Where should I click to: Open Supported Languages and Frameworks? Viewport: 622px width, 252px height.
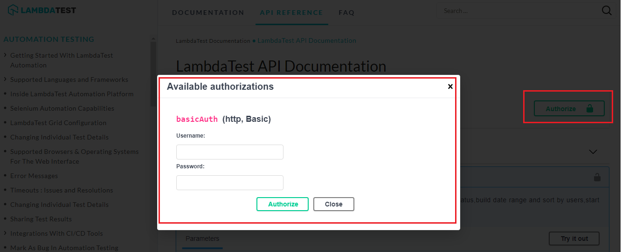(69, 80)
